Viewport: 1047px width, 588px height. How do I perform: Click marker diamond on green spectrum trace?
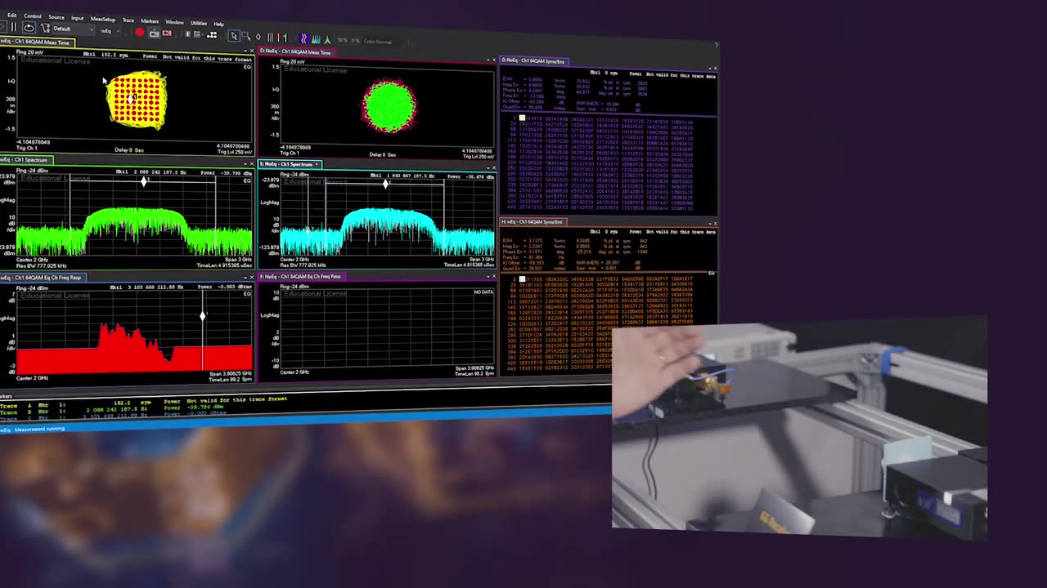coord(144,182)
